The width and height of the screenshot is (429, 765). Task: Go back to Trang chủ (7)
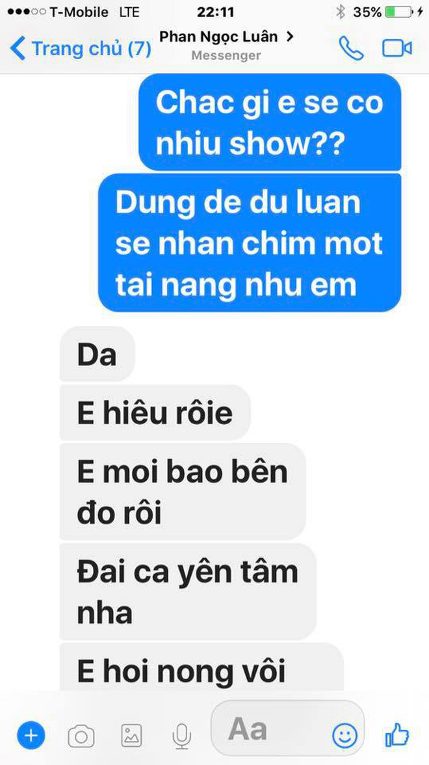[81, 49]
